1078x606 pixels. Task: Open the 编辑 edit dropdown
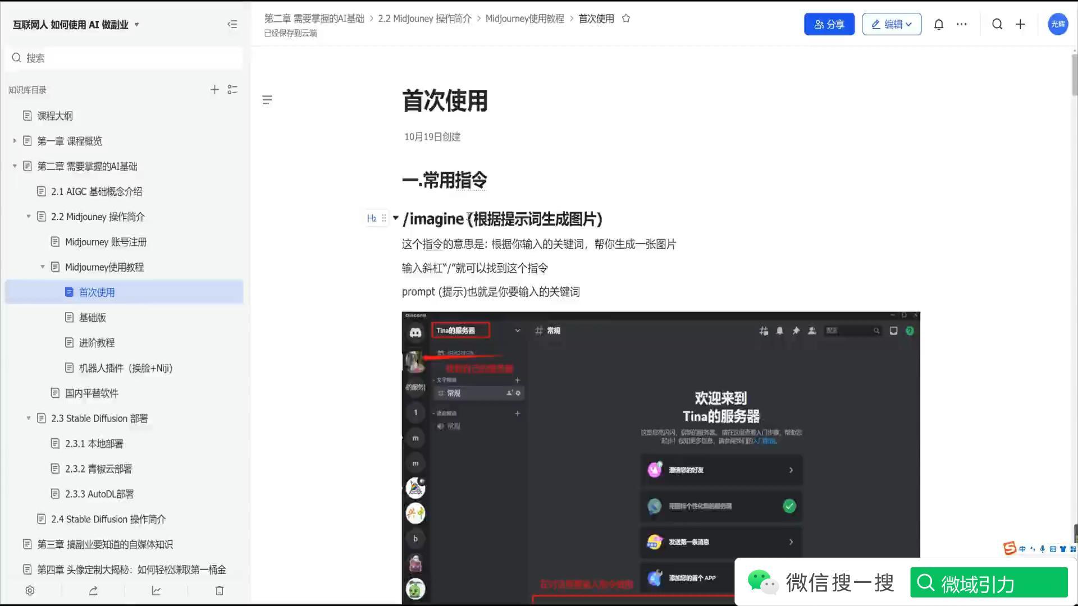pos(892,24)
